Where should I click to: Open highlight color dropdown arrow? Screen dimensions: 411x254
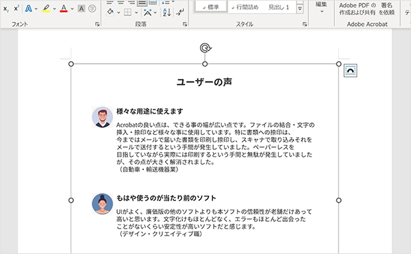tap(54, 9)
